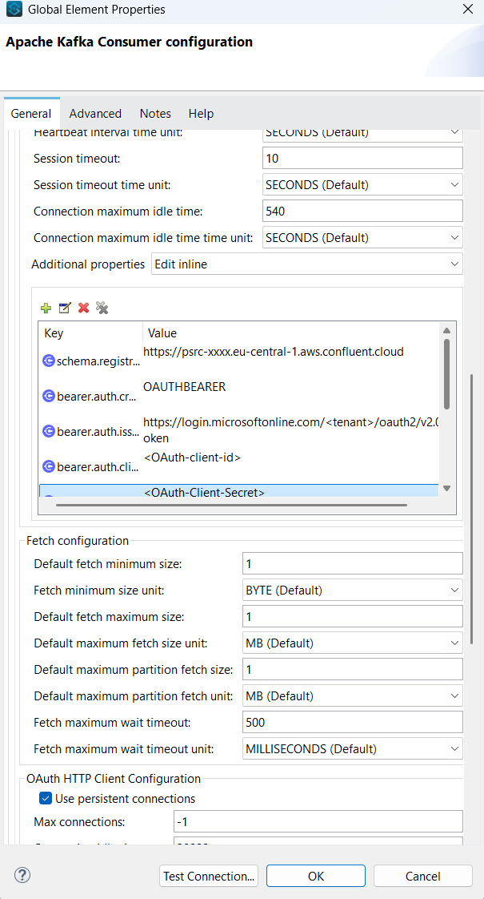This screenshot has height=899, width=484.
Task: Focus Connection maximum idle time field
Action: point(362,211)
